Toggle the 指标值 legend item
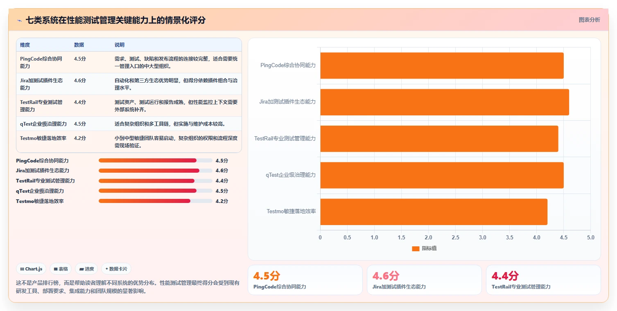 click(x=424, y=248)
